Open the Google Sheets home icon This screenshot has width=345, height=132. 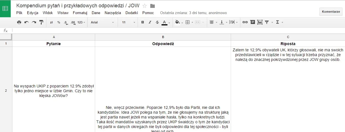click(x=5, y=8)
